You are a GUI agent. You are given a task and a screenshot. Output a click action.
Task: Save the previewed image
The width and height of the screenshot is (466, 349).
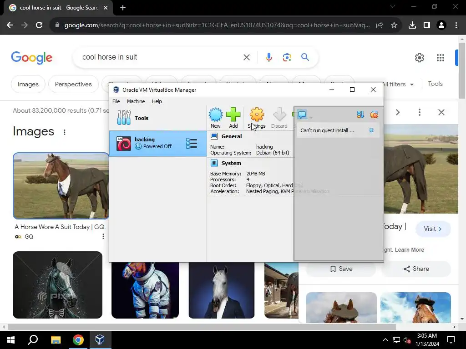341,269
